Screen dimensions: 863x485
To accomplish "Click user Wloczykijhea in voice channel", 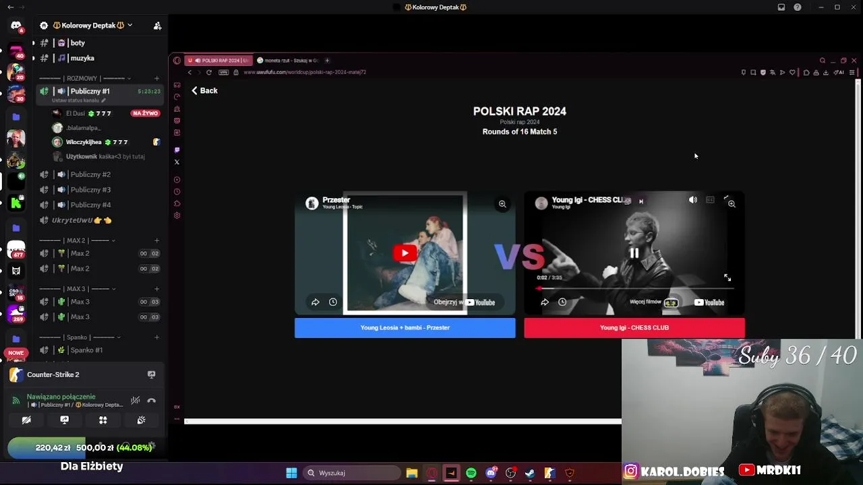I will pos(84,142).
